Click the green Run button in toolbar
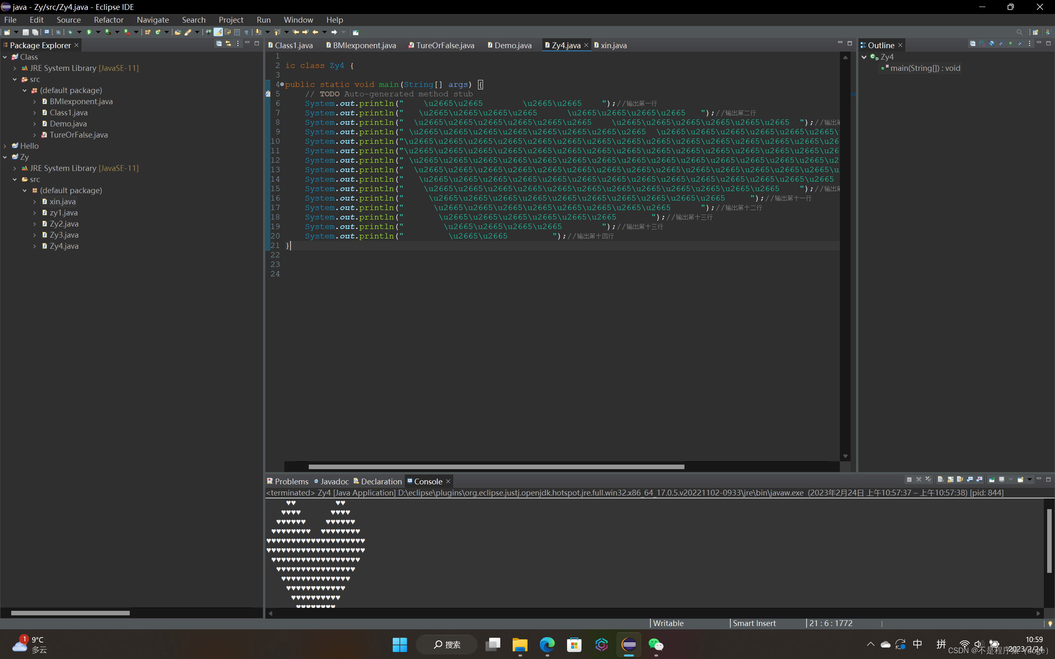 click(89, 32)
